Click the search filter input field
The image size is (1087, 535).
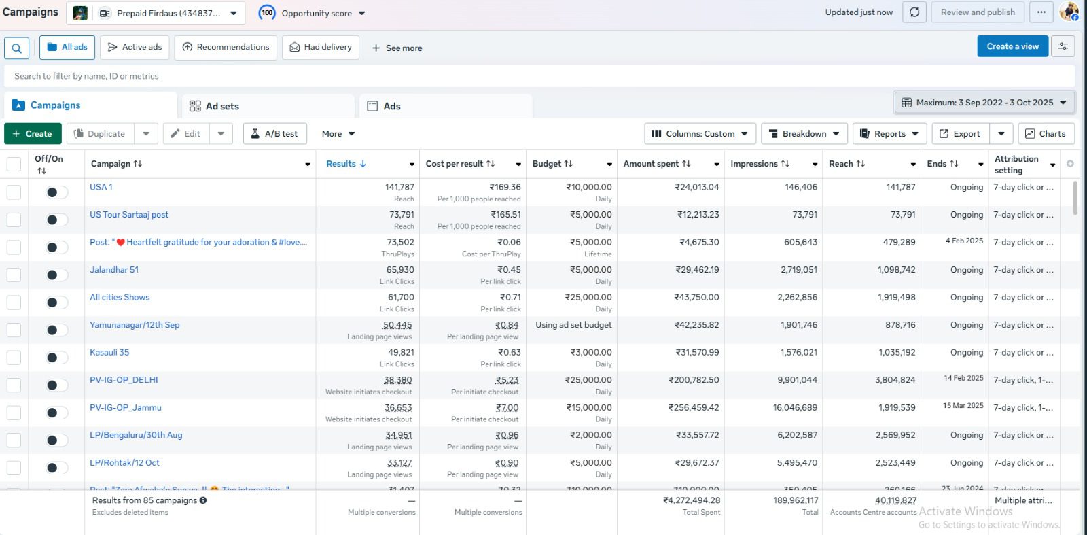[539, 76]
